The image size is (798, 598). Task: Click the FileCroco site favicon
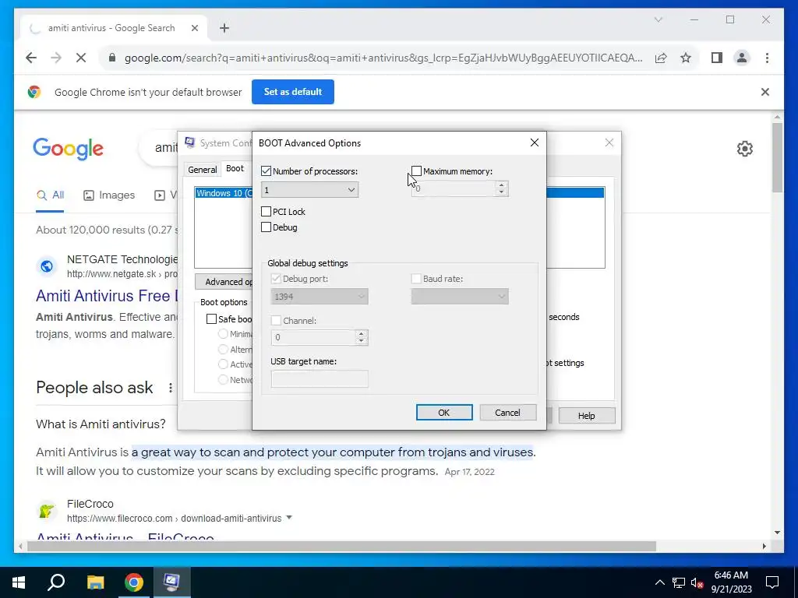pyautogui.click(x=46, y=511)
